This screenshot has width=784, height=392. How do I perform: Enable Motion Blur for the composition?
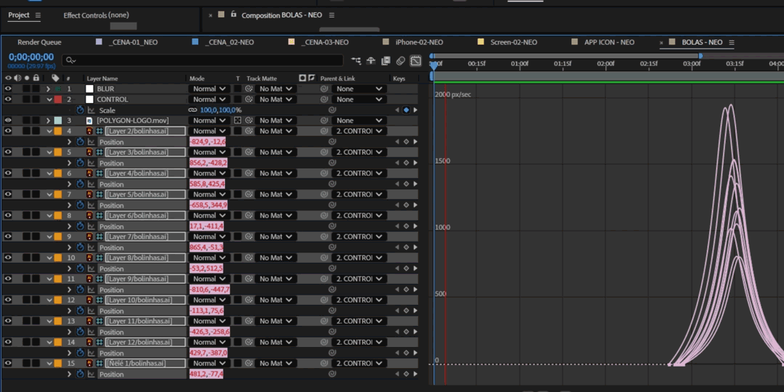(x=401, y=61)
